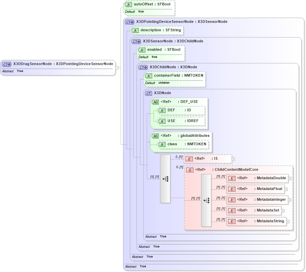Click the E icon of MetadataSet
Viewport: 306px width, 272px height.
232,210
